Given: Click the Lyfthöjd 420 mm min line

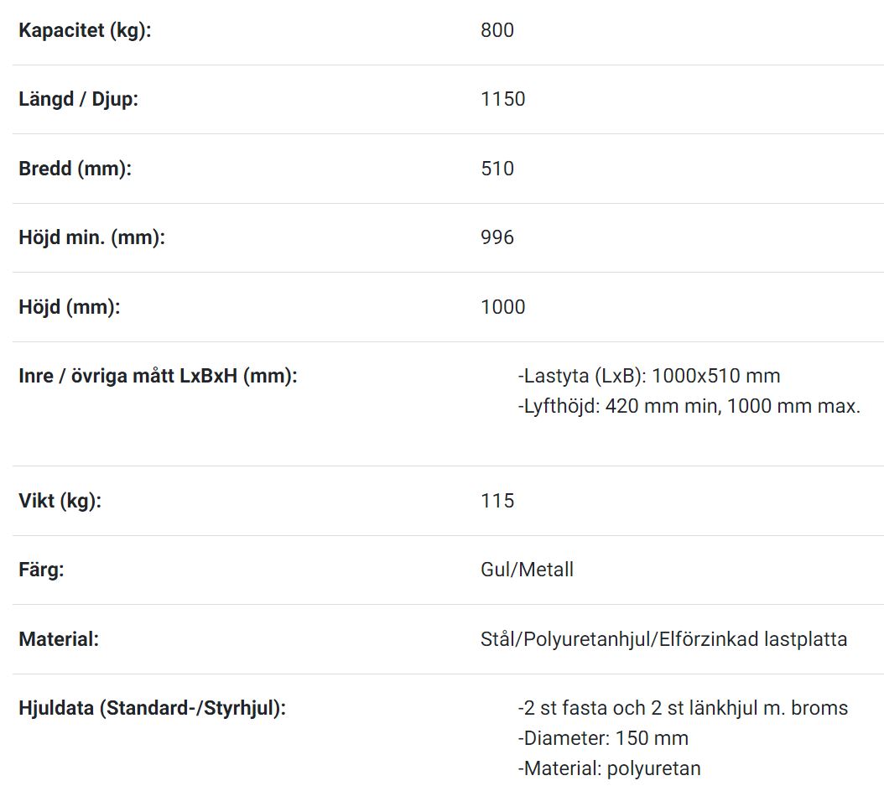Looking at the screenshot, I should tap(689, 407).
